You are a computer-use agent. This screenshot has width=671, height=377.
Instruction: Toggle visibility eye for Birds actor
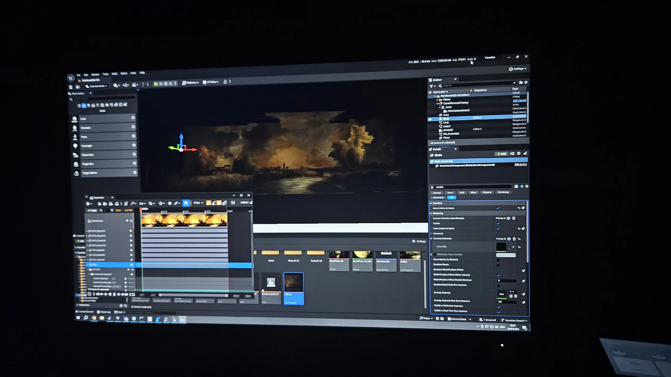tap(430, 119)
